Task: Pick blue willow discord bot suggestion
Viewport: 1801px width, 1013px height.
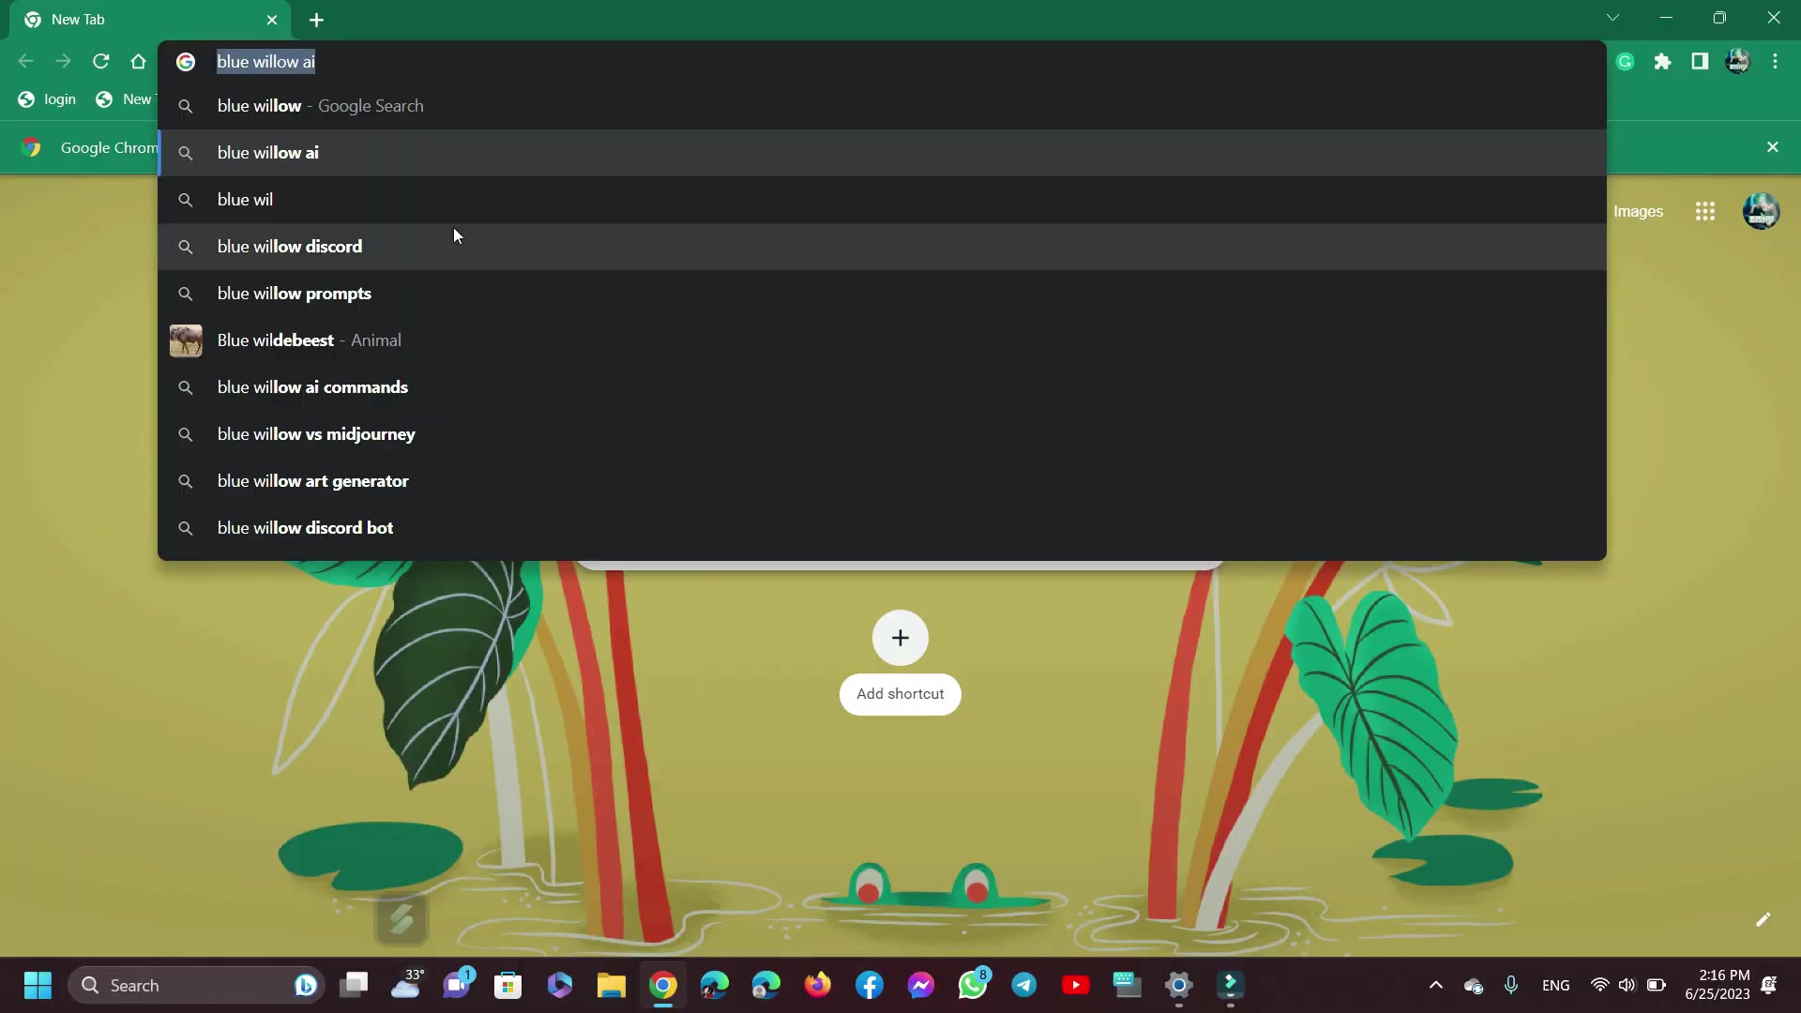Action: [x=882, y=528]
